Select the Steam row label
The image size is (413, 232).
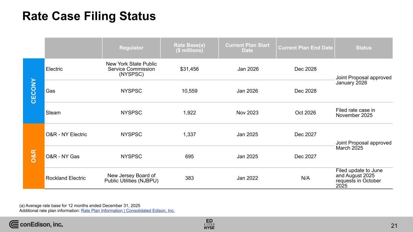click(53, 113)
